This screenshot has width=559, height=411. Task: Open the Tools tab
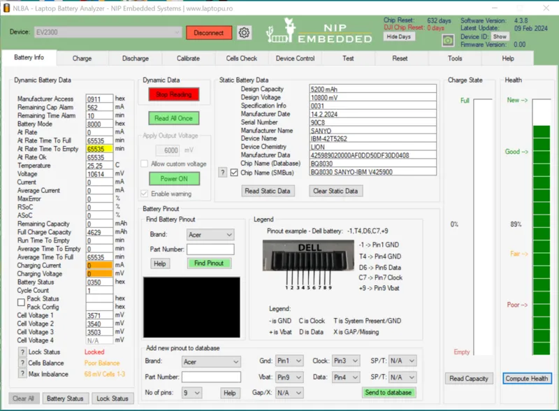pyautogui.click(x=455, y=58)
